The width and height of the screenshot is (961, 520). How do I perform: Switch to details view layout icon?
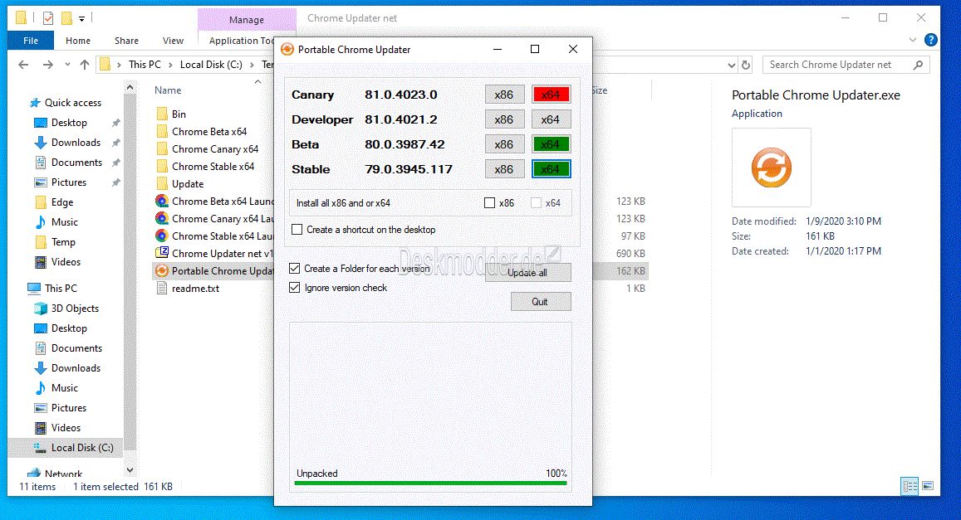pyautogui.click(x=910, y=486)
